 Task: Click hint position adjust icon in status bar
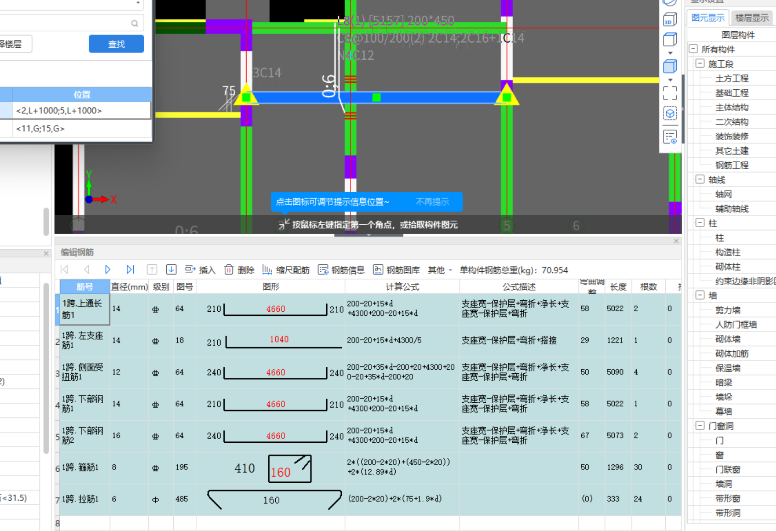284,224
